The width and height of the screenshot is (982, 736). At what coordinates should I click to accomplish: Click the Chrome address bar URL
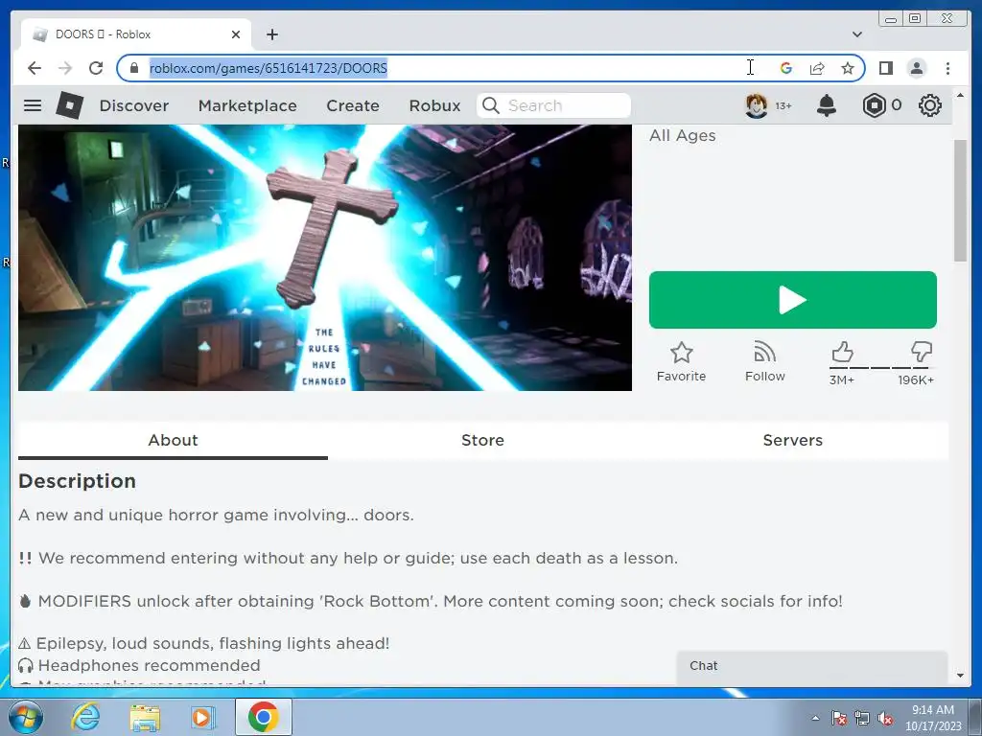pyautogui.click(x=269, y=68)
